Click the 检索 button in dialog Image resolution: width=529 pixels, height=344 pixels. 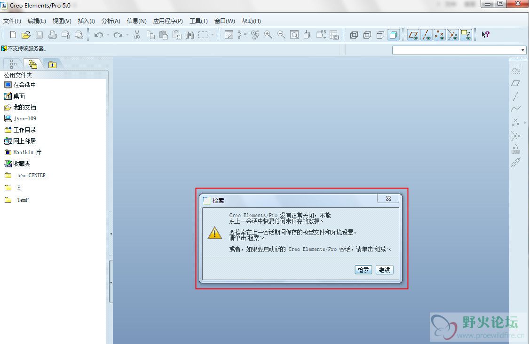pyautogui.click(x=363, y=270)
